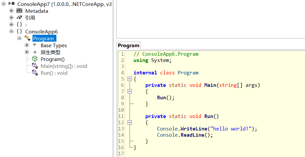Click line number 17 in the gutter
Viewport: 305px width, 157px height.
point(121,153)
